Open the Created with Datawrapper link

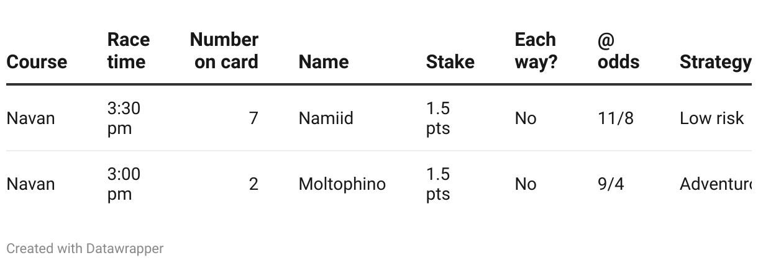85,249
